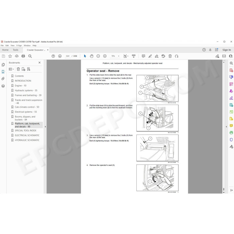Open Protect shield tool in right pane
Image resolution: width=234 pixels, height=234 pixels.
(231, 140)
